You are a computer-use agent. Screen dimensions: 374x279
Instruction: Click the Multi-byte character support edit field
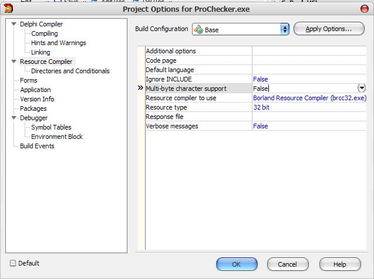(305, 89)
